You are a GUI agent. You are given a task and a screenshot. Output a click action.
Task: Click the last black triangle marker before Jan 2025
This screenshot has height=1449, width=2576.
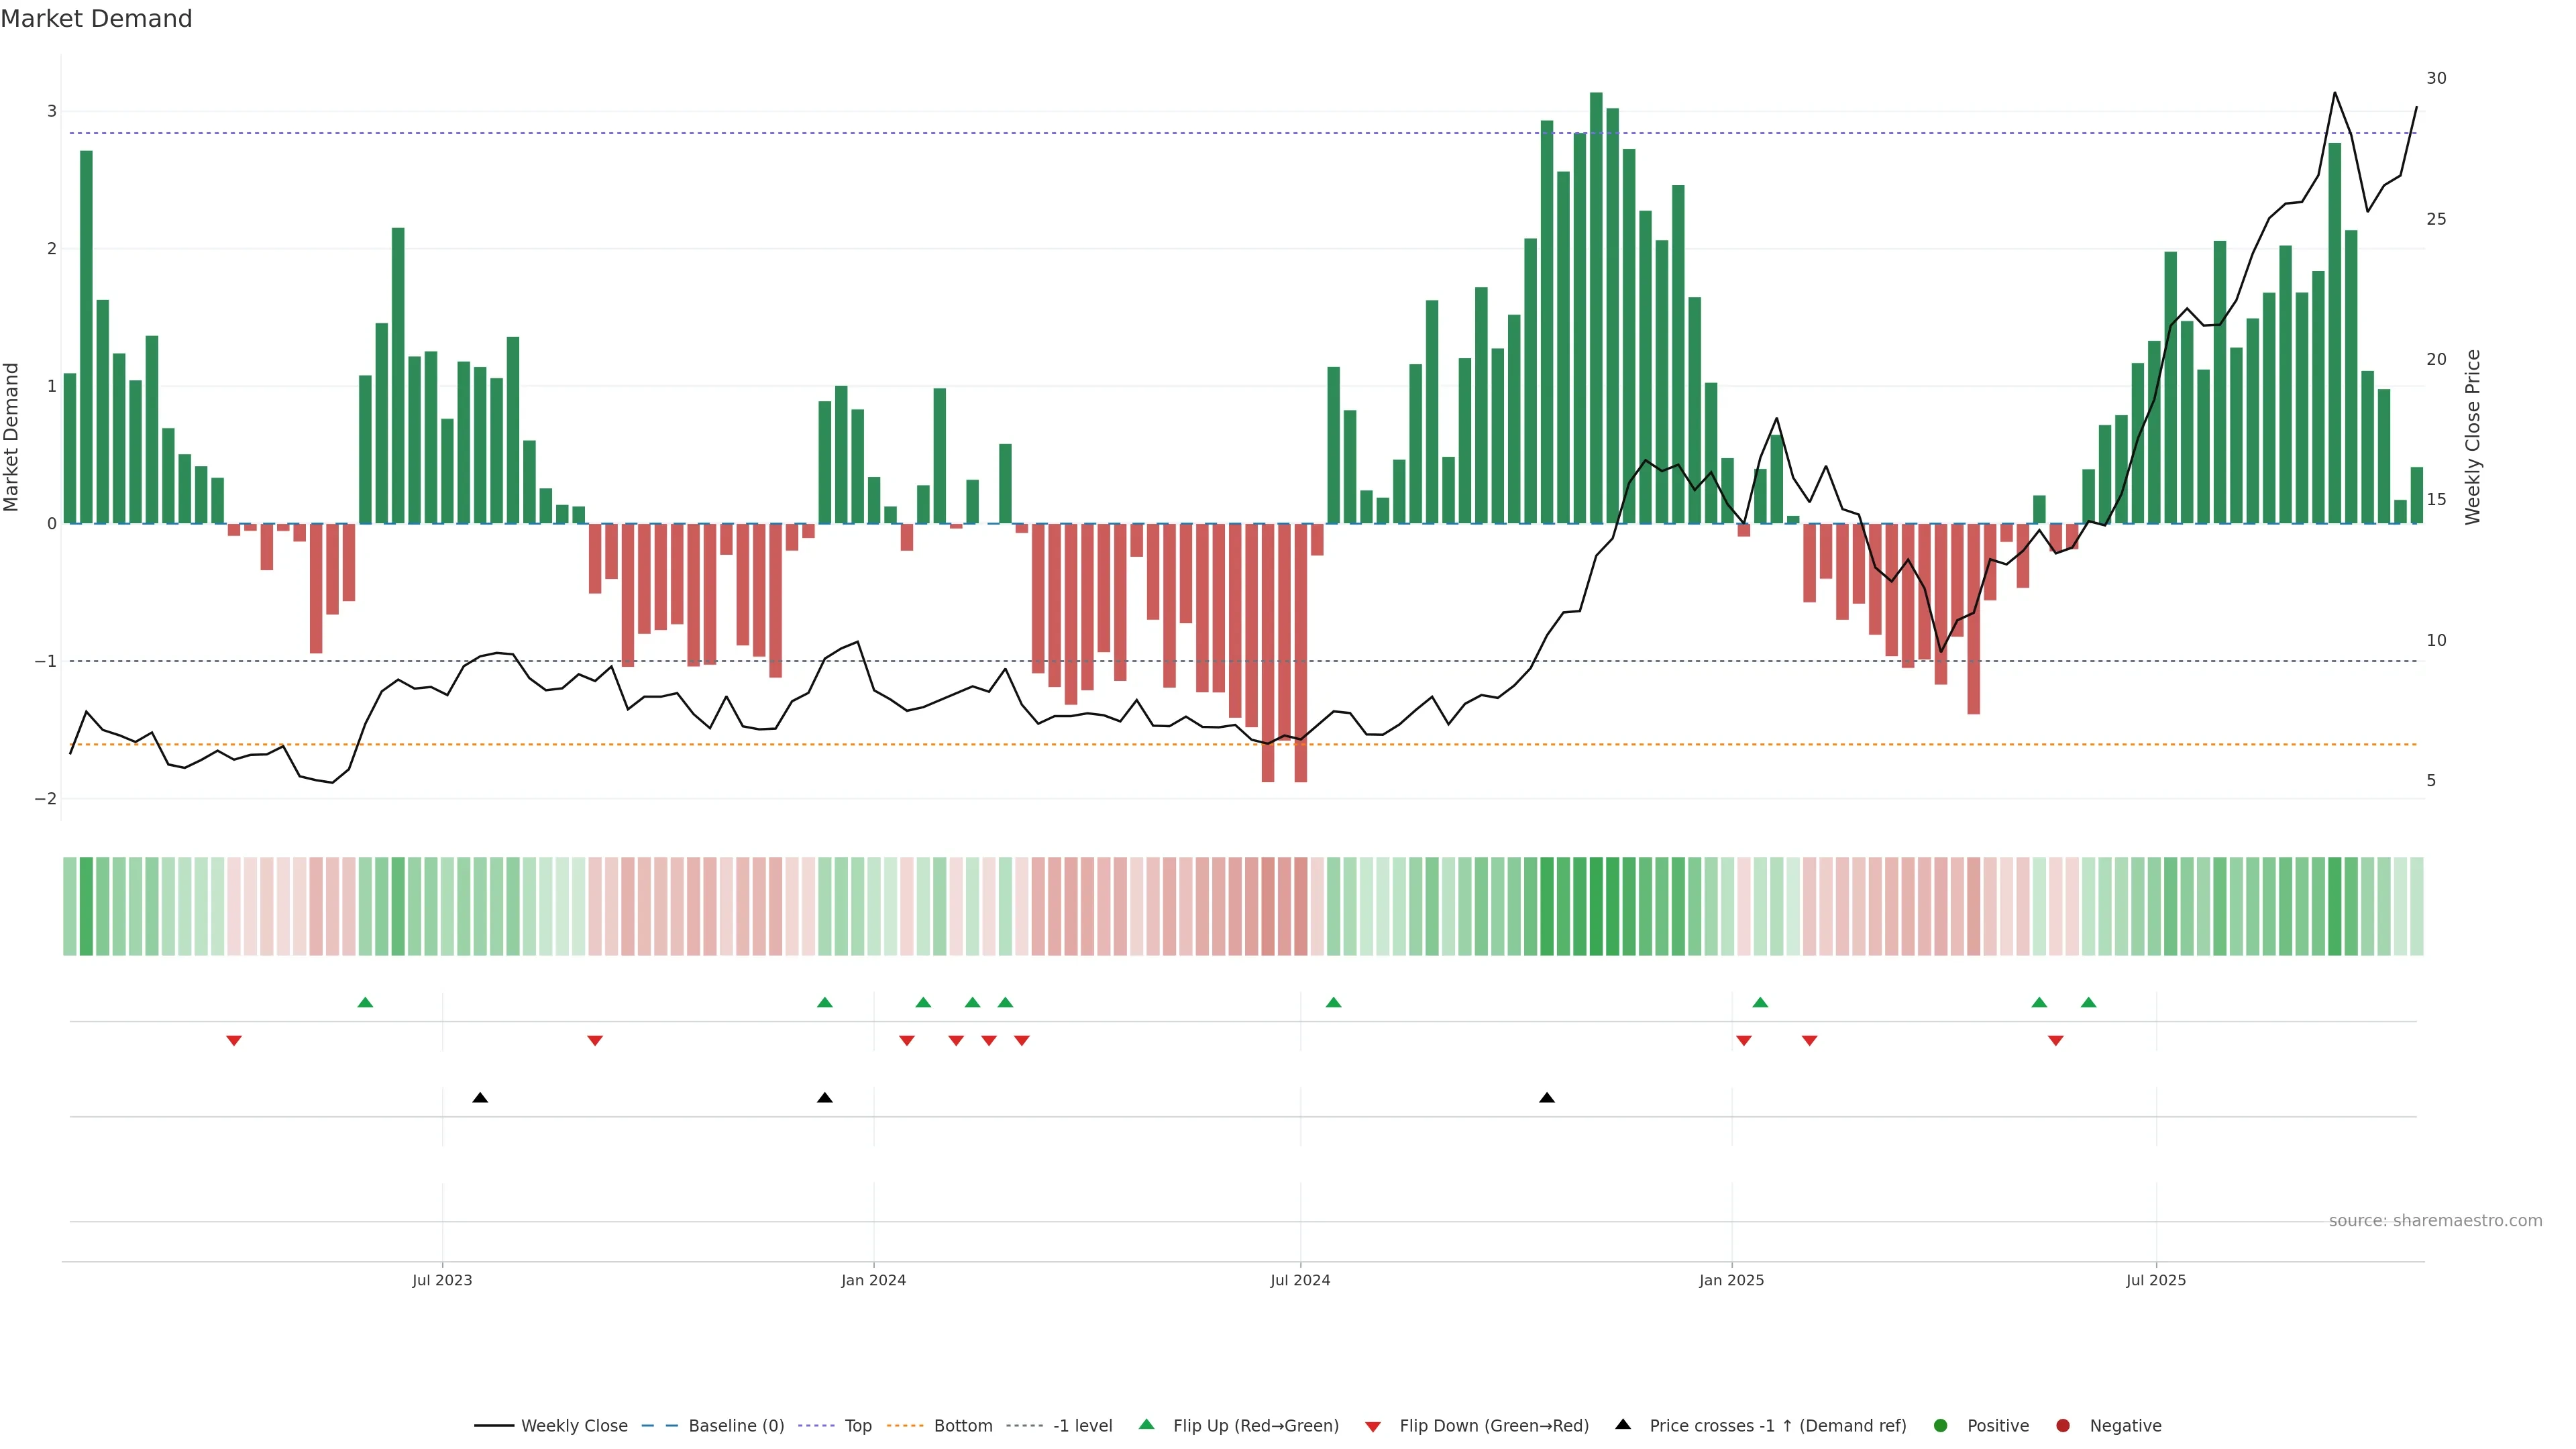(x=1547, y=1098)
